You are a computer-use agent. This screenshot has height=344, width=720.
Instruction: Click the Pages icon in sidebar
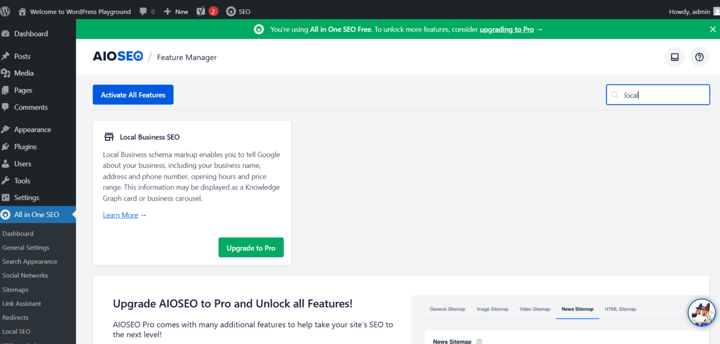pyautogui.click(x=6, y=90)
